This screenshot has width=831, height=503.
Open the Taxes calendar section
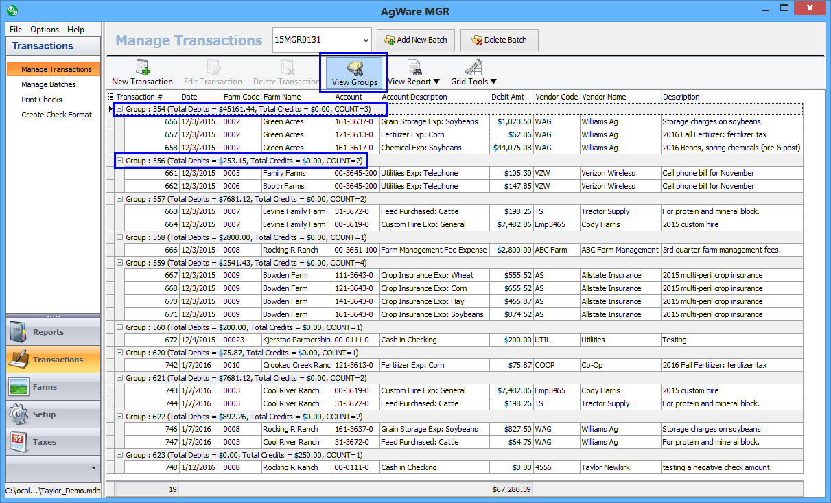[21, 442]
